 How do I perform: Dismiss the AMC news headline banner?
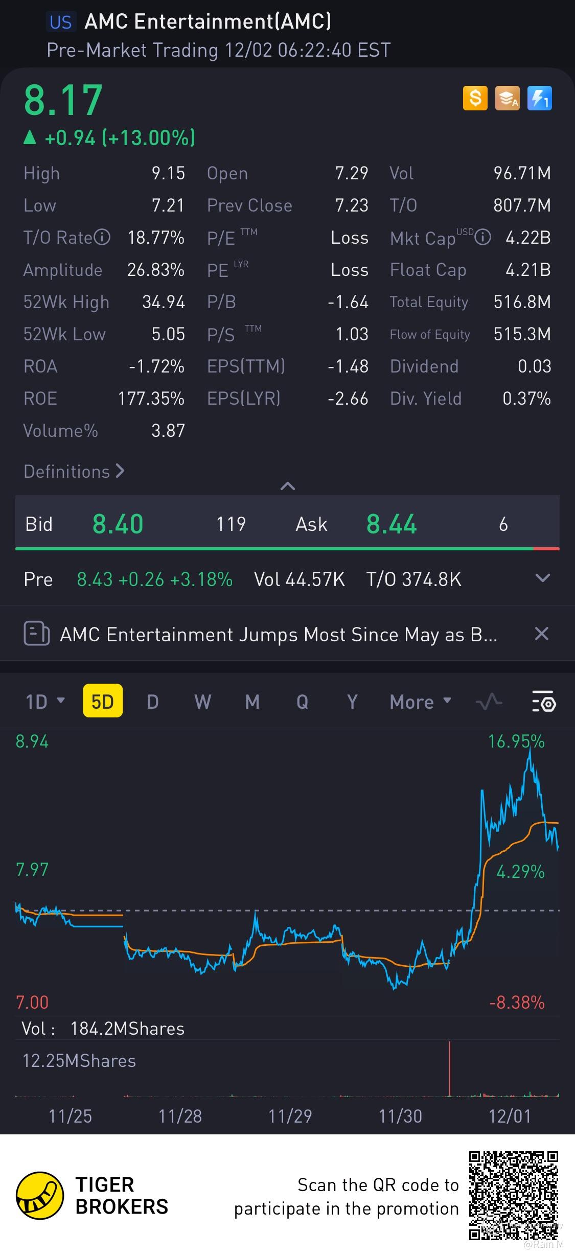tap(541, 634)
